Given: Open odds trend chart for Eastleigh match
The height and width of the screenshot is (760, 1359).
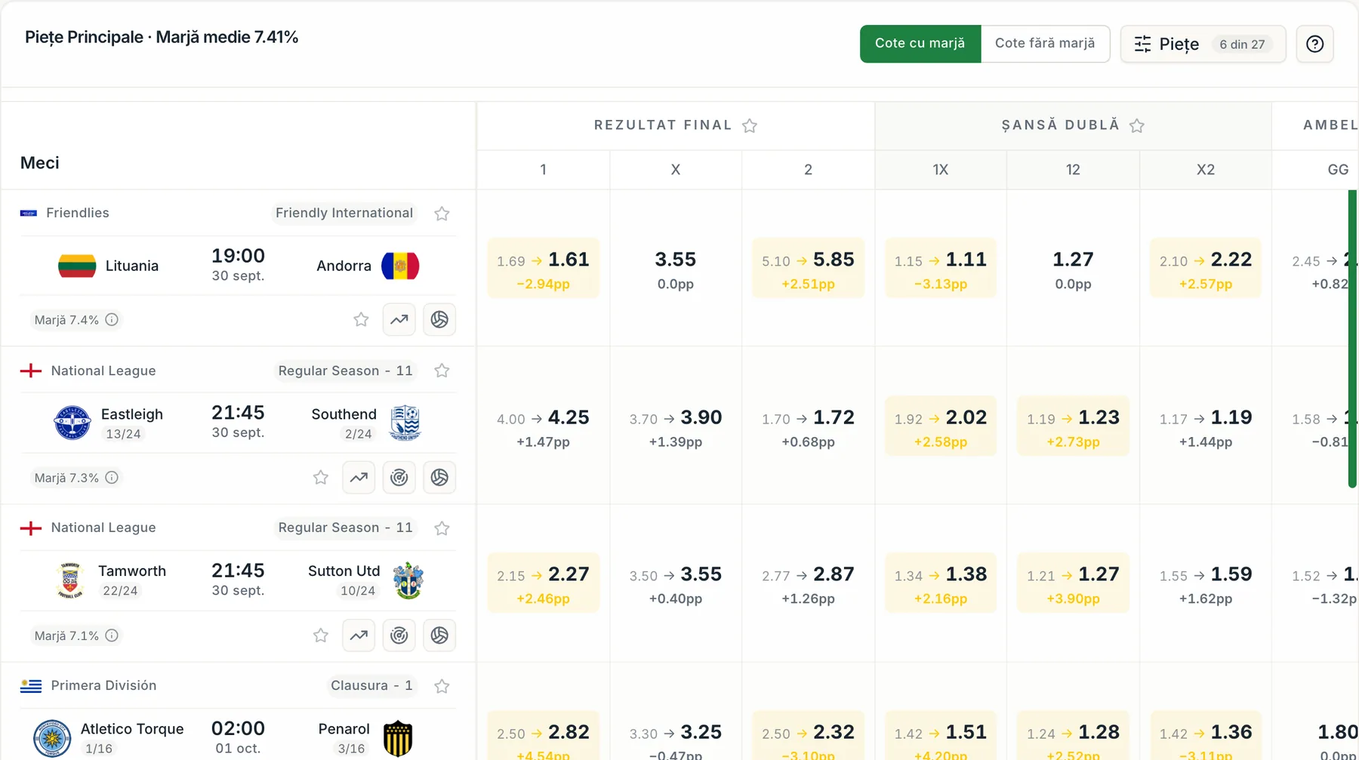Looking at the screenshot, I should click(359, 477).
